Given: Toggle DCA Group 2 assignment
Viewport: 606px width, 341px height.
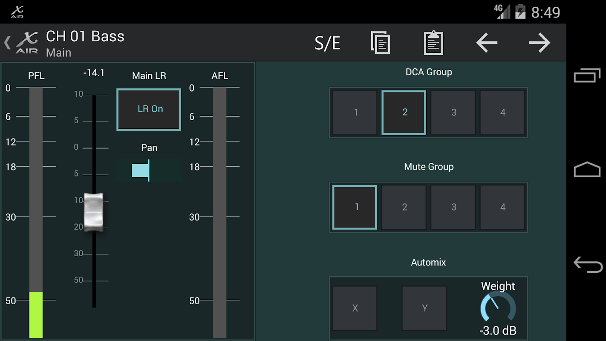Looking at the screenshot, I should pyautogui.click(x=404, y=113).
